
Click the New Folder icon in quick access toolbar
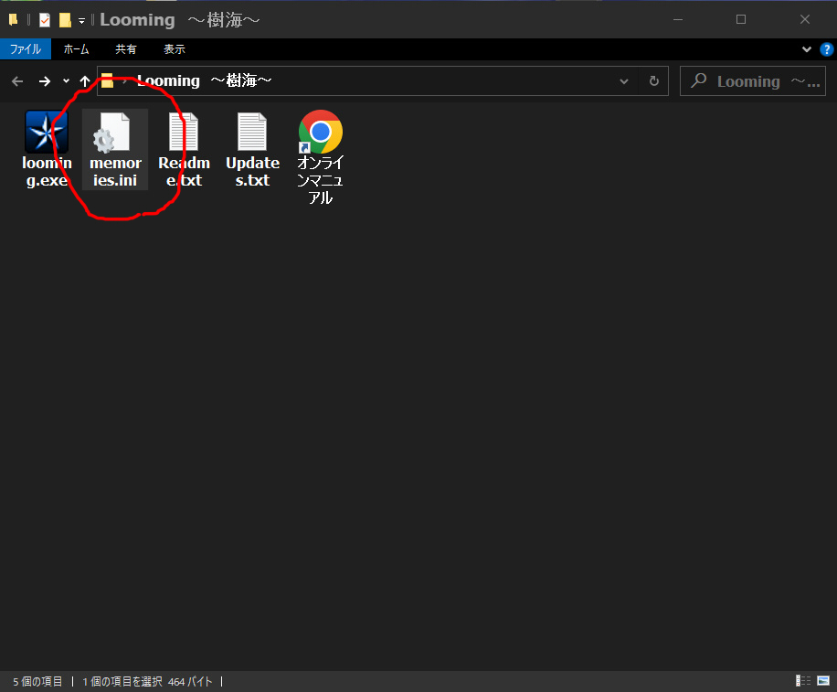point(64,19)
